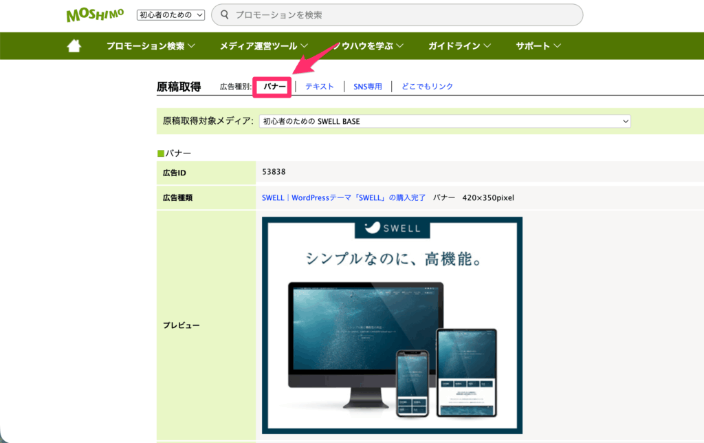Select the バナー ad type tab
The width and height of the screenshot is (704, 443).
[274, 86]
